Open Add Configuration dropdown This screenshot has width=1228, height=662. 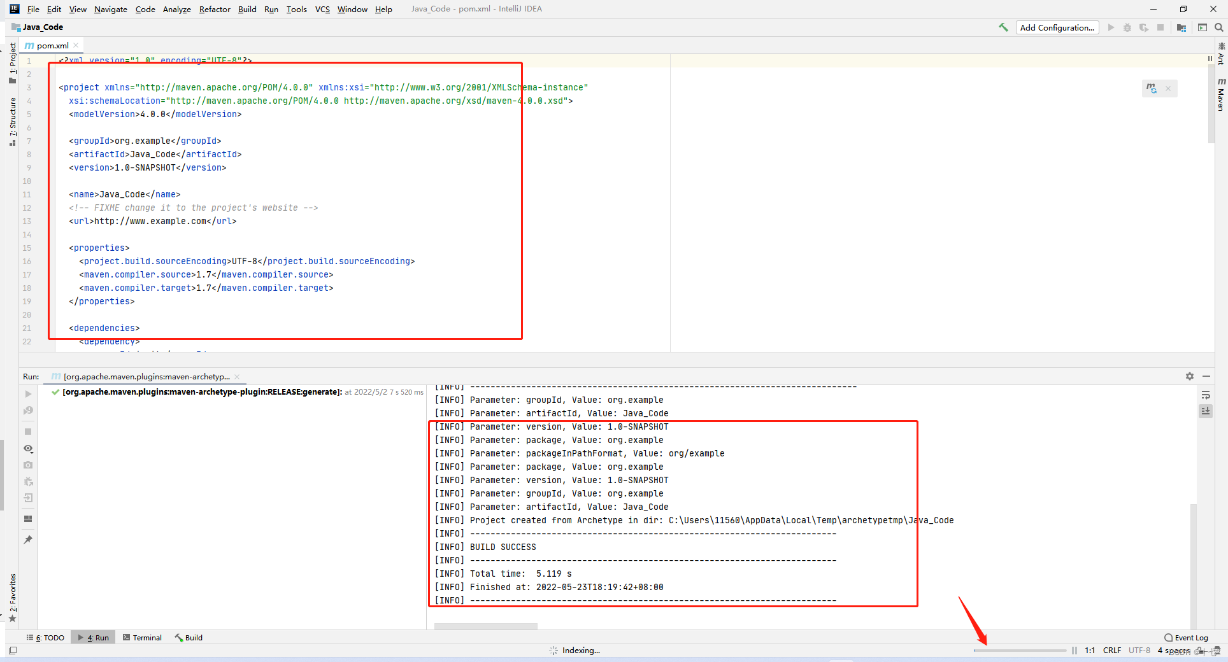click(x=1057, y=27)
